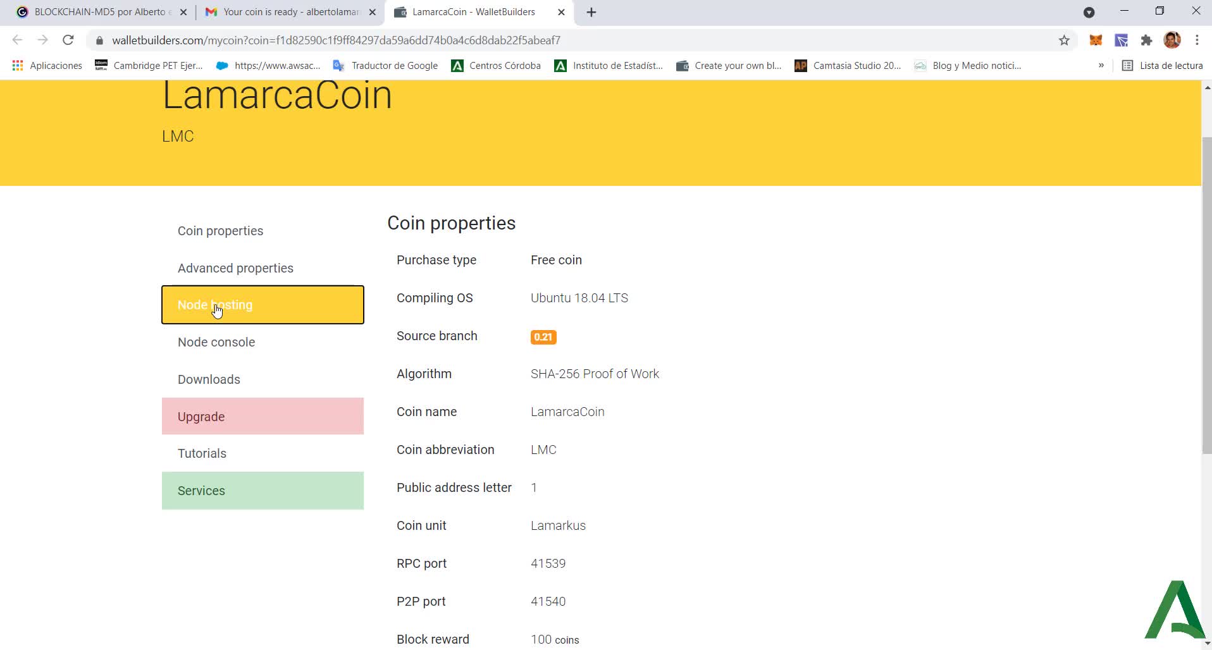Image resolution: width=1212 pixels, height=650 pixels.
Task: Reload the page
Action: (68, 40)
